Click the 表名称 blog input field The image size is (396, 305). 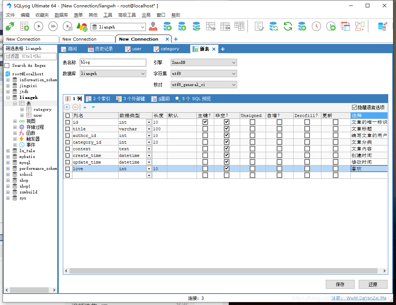pos(113,63)
